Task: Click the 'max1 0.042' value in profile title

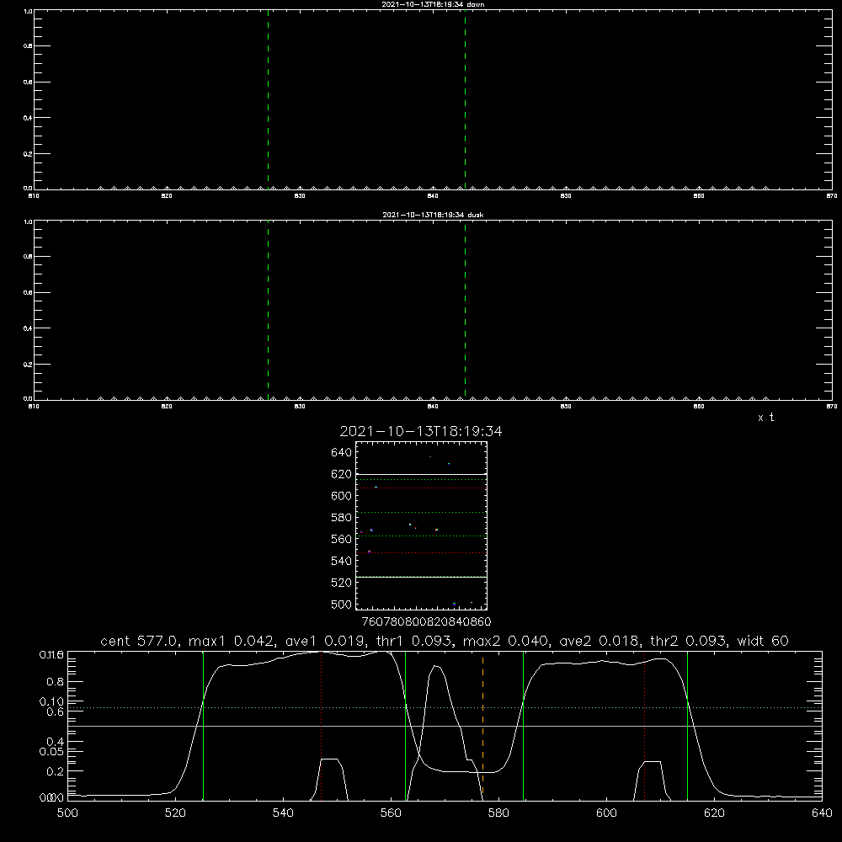Action: pyautogui.click(x=231, y=641)
